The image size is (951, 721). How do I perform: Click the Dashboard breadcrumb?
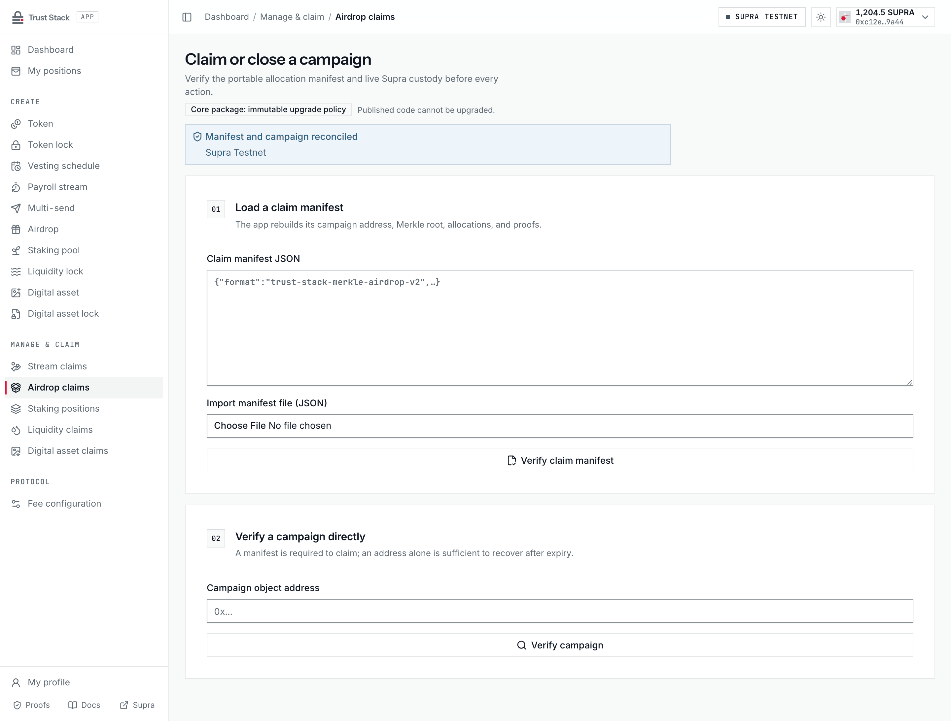click(x=227, y=17)
